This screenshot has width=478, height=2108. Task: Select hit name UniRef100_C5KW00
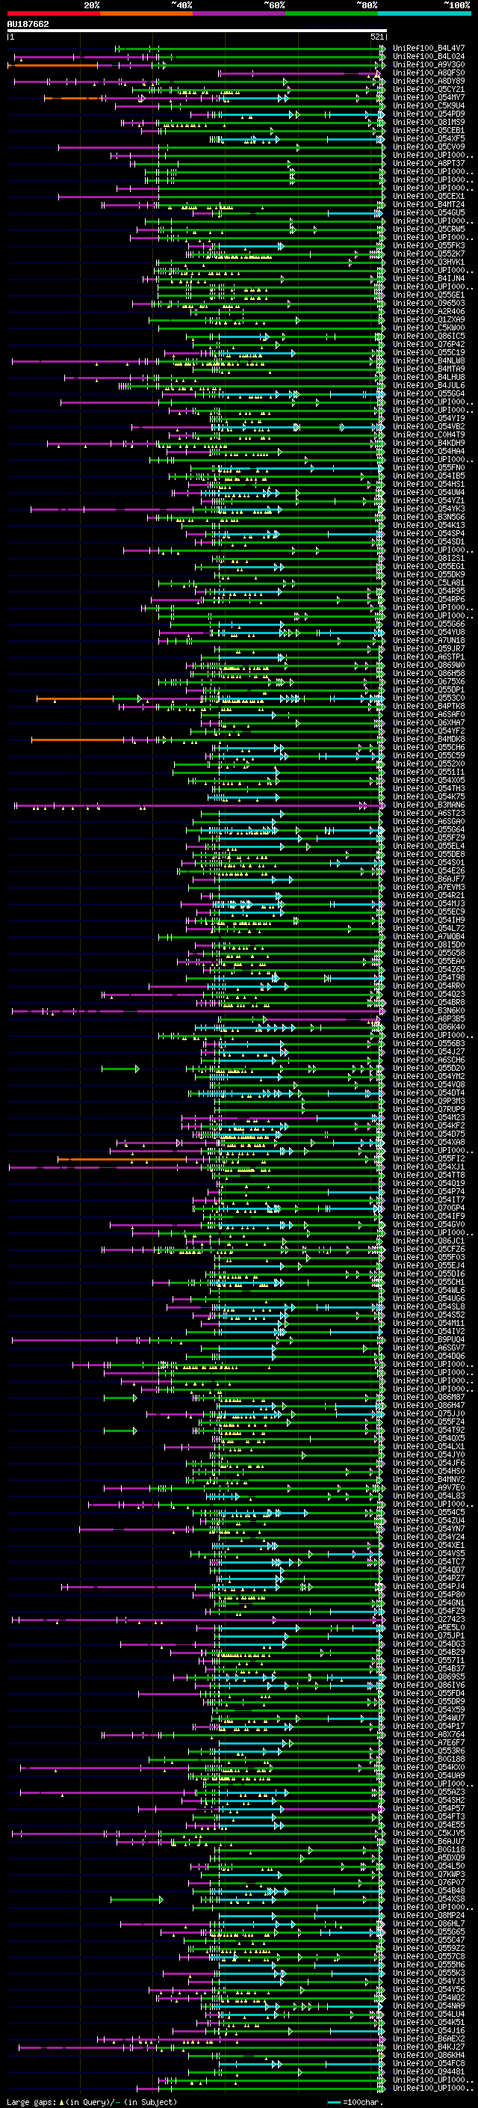pos(429,328)
